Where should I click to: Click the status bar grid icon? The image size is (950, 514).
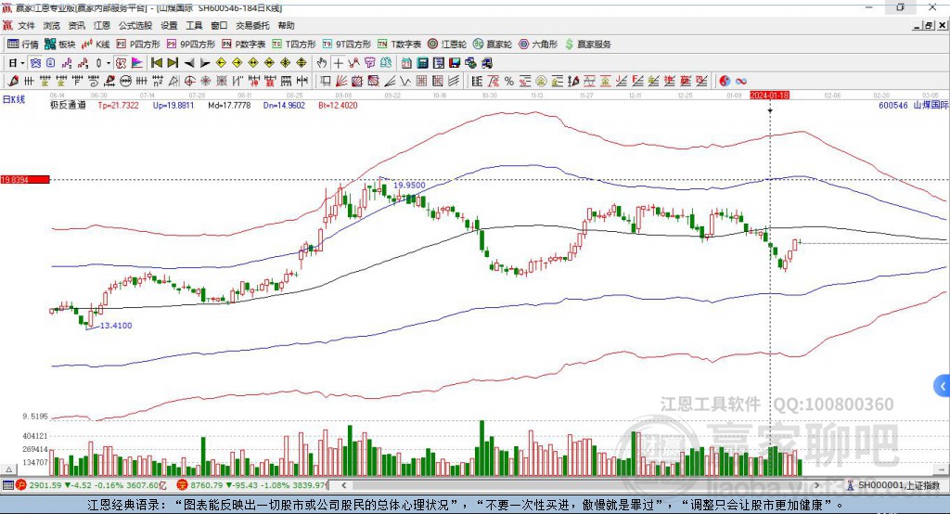click(7, 485)
